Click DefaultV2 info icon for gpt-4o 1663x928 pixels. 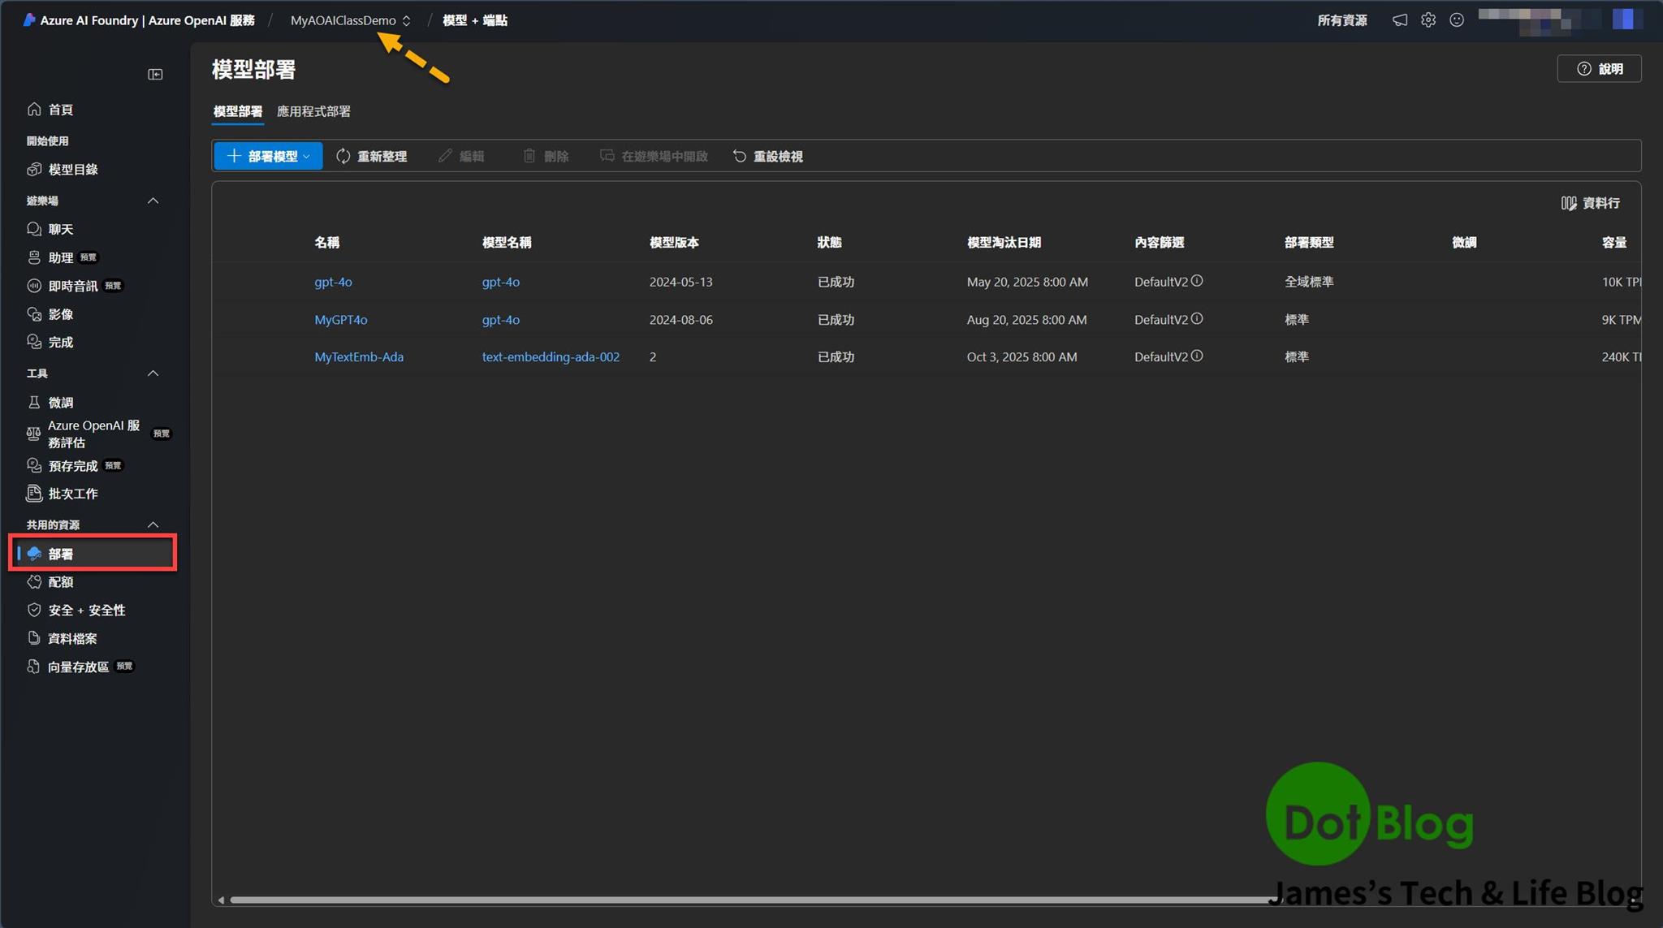[x=1197, y=281]
